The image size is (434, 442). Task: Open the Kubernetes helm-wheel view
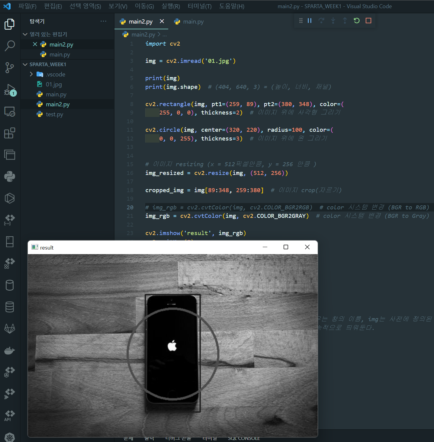pyautogui.click(x=10, y=437)
